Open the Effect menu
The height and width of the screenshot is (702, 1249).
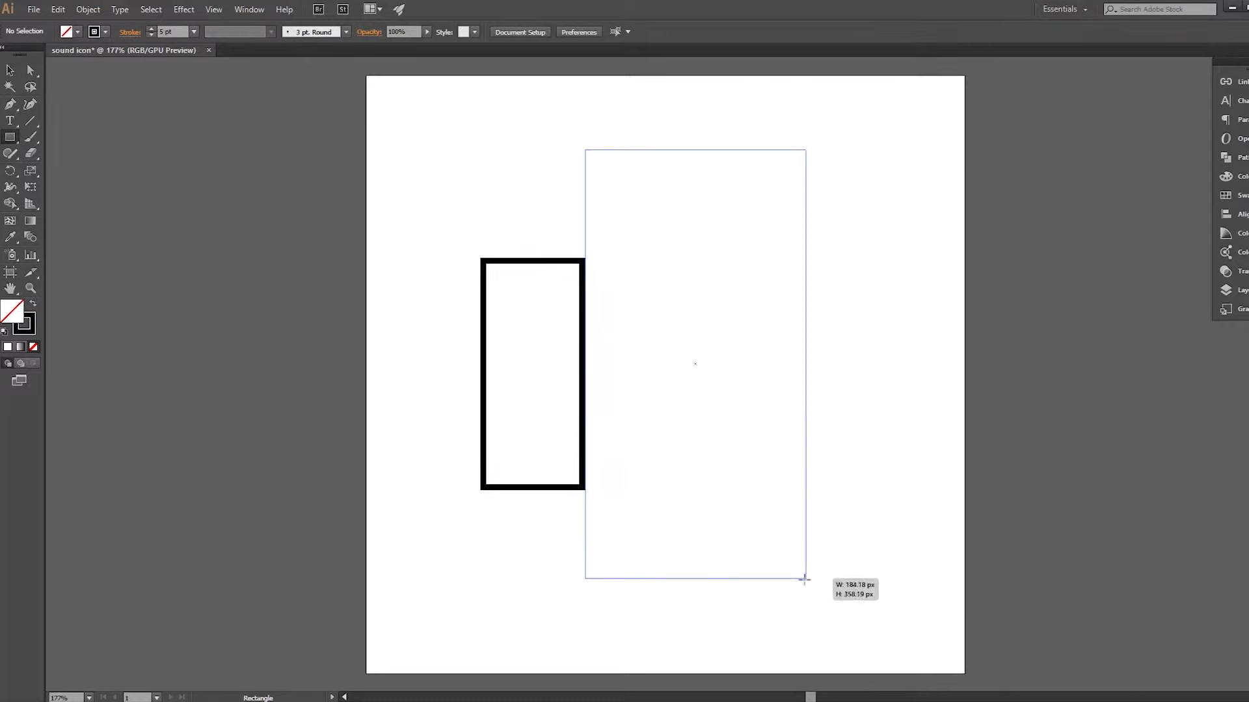[183, 9]
